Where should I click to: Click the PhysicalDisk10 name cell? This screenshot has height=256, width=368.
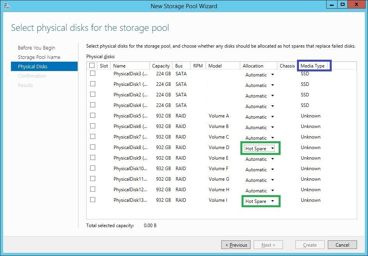coord(130,169)
